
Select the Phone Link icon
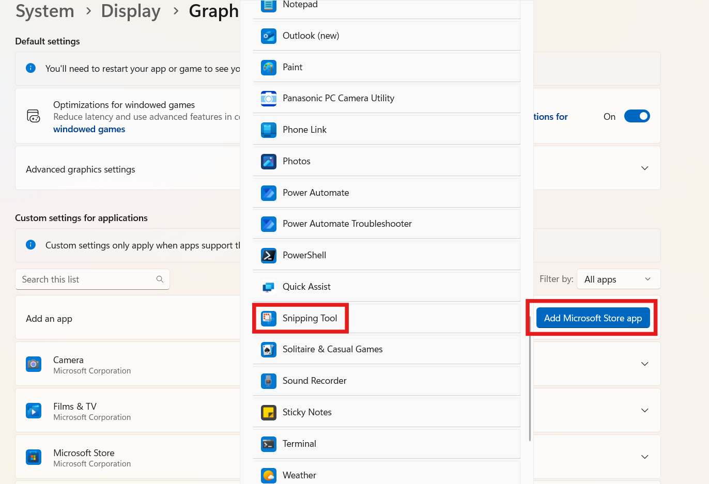click(269, 130)
